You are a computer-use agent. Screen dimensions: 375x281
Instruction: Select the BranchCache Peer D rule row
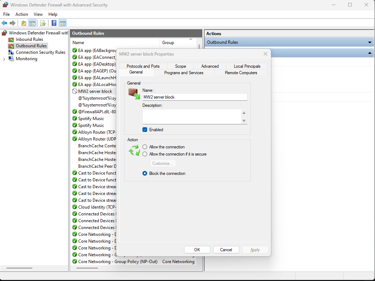[94, 166]
